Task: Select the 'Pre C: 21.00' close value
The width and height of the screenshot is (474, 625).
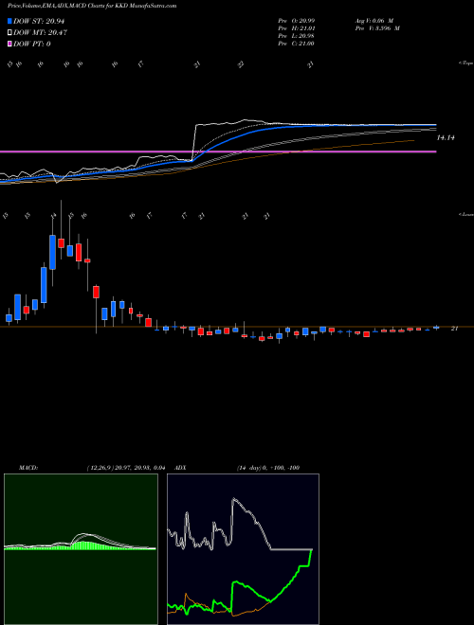Action: click(x=296, y=44)
